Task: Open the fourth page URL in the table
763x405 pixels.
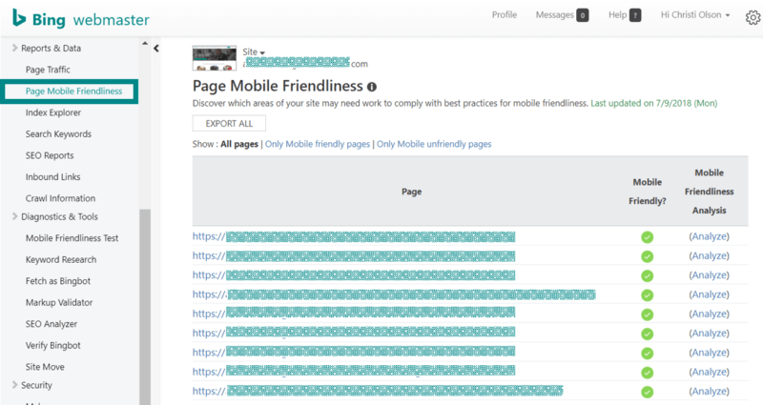Action: click(x=394, y=294)
